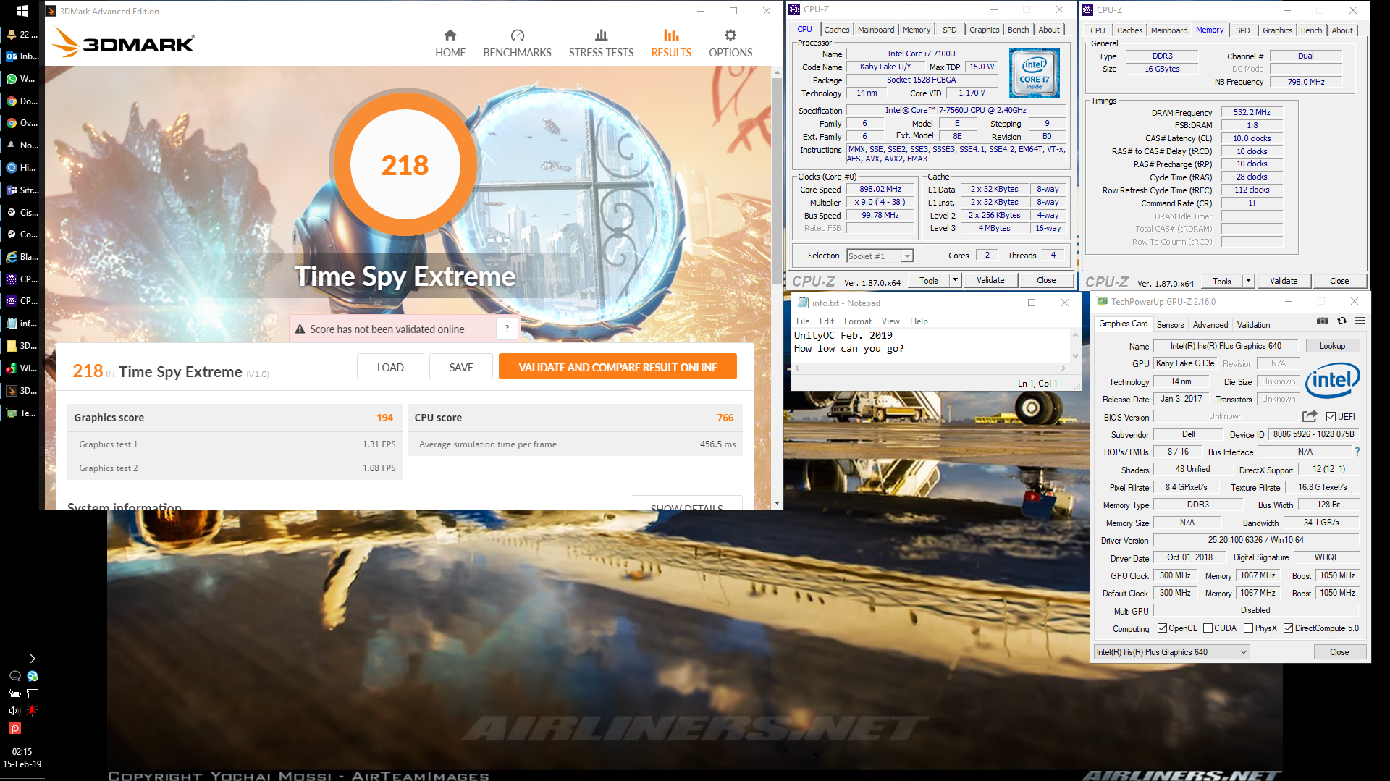This screenshot has width=1390, height=781.
Task: Switch to the Validation tab in GPU-Z
Action: 1253,325
